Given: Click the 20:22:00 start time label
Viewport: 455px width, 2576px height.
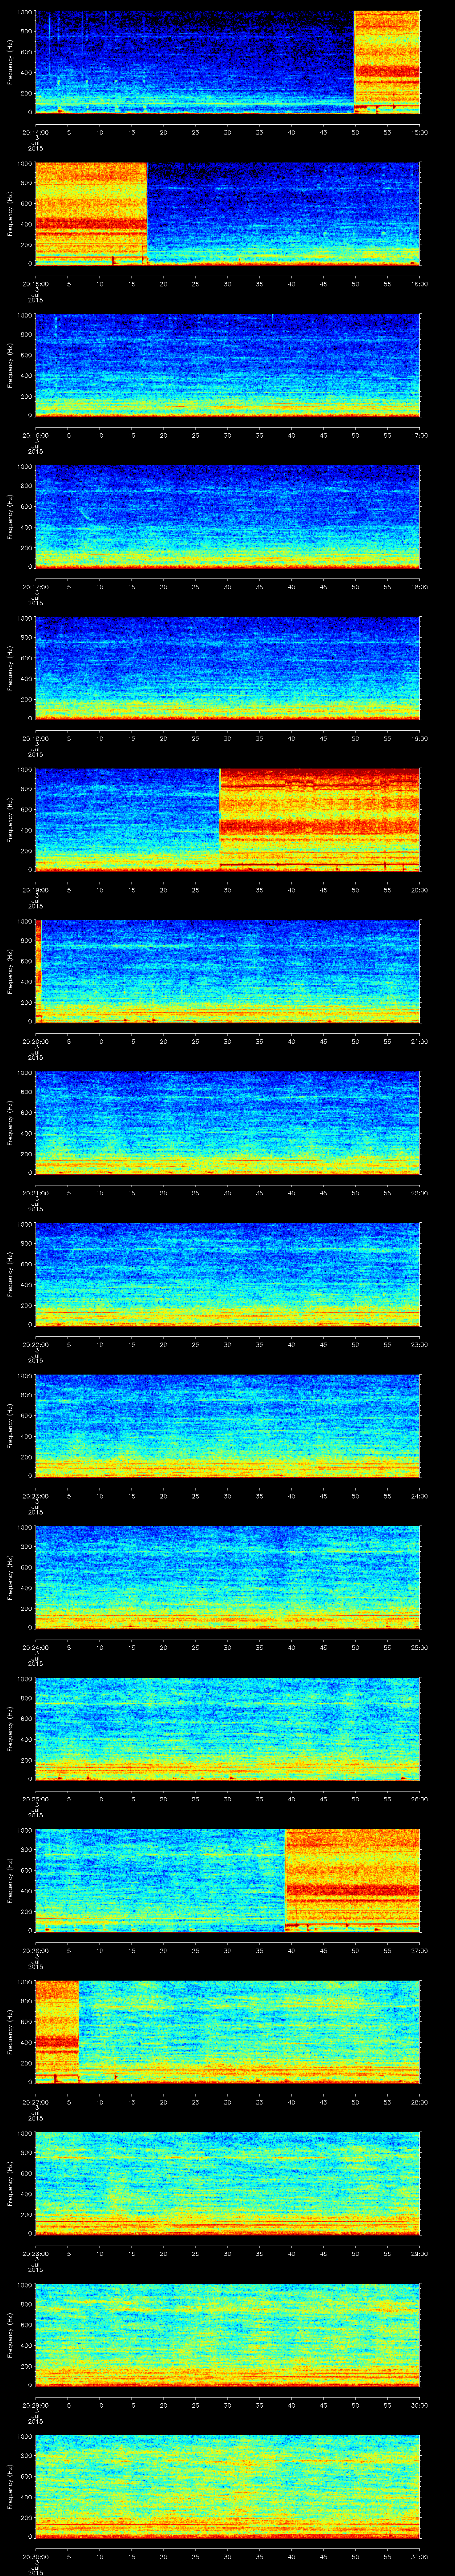Looking at the screenshot, I should point(35,1344).
